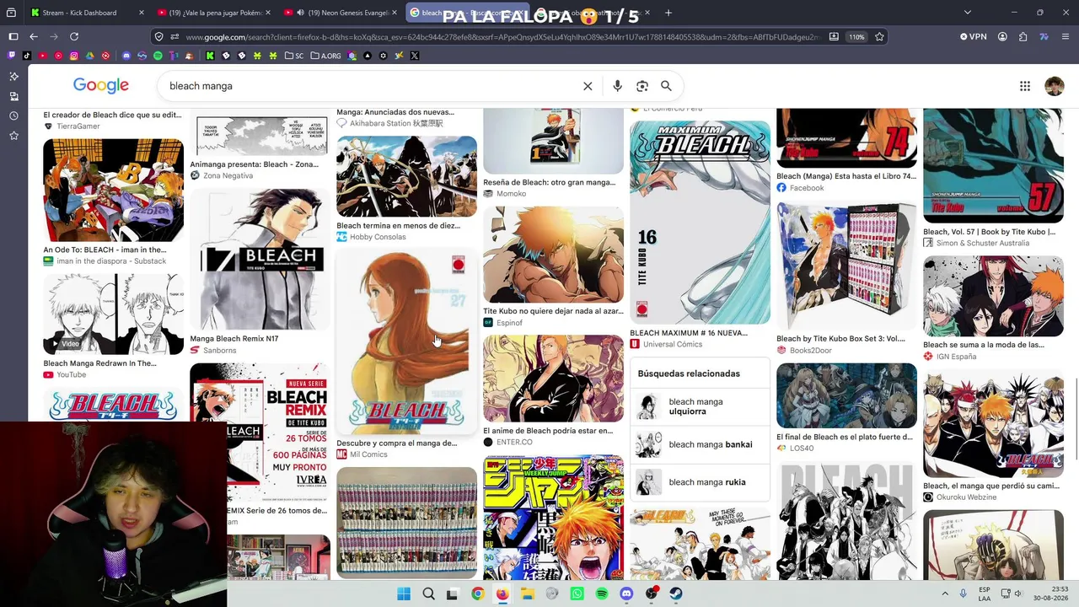Image resolution: width=1079 pixels, height=607 pixels.
Task: Open the Bleach Box Set 3 image
Action: (x=846, y=266)
